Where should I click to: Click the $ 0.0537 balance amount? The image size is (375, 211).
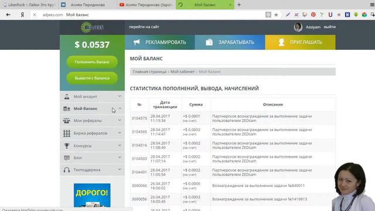92,45
